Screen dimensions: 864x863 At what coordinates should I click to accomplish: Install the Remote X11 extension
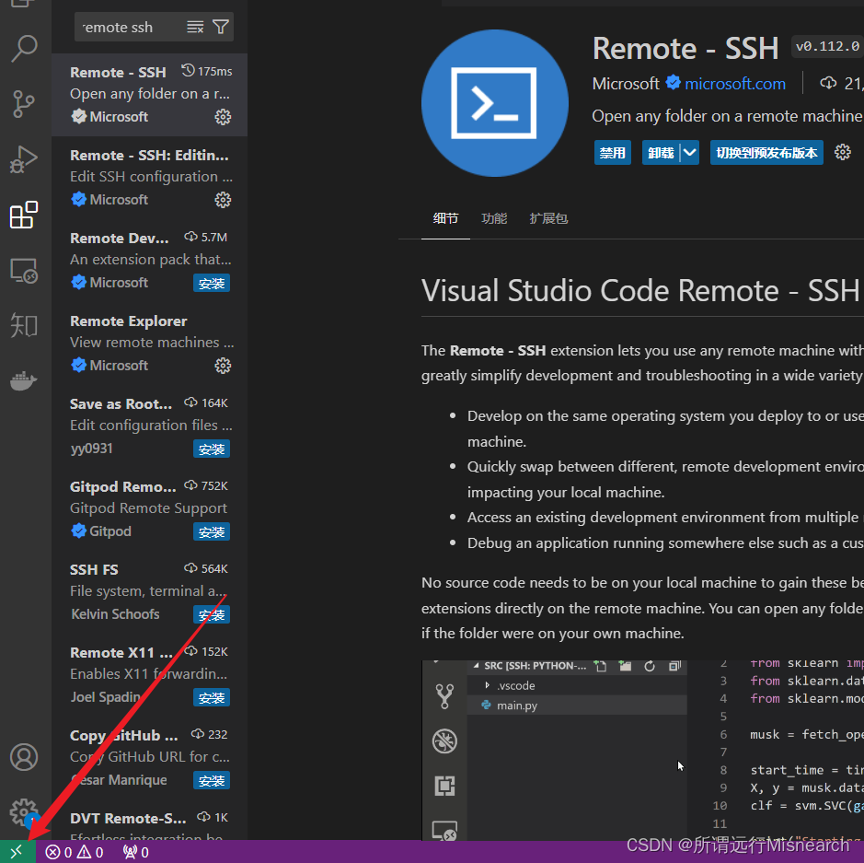(x=212, y=698)
